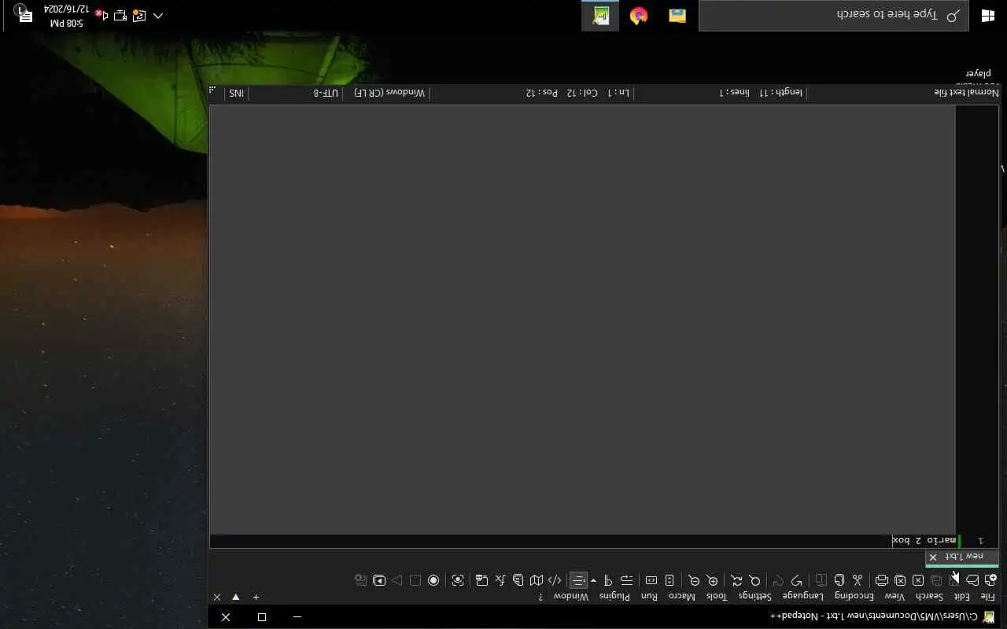Click the Redo toolbar arrow
This screenshot has width=1007, height=629.
pyautogui.click(x=779, y=580)
